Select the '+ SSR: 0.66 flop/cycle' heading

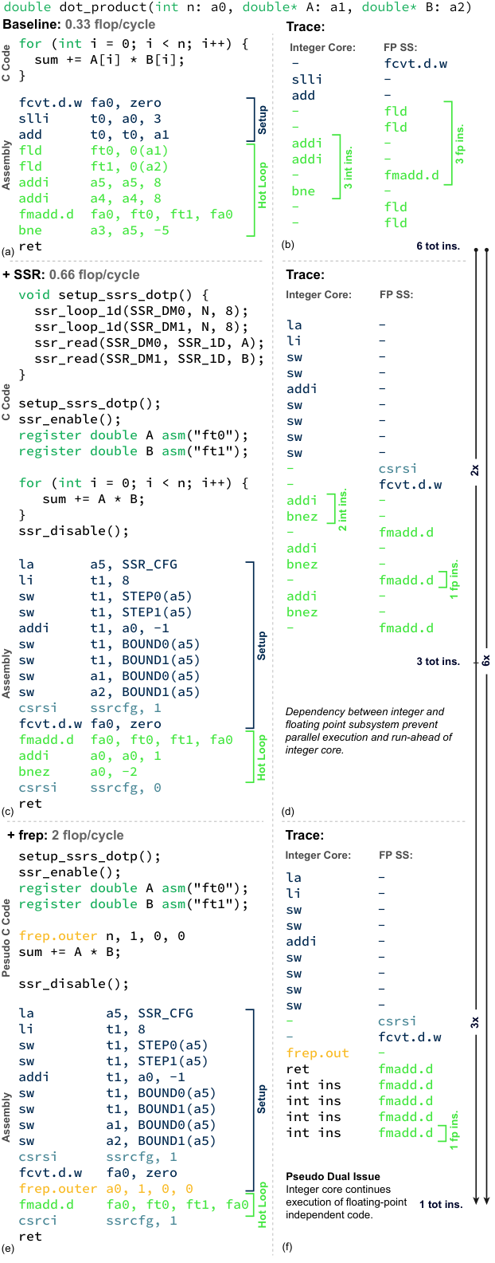72,274
